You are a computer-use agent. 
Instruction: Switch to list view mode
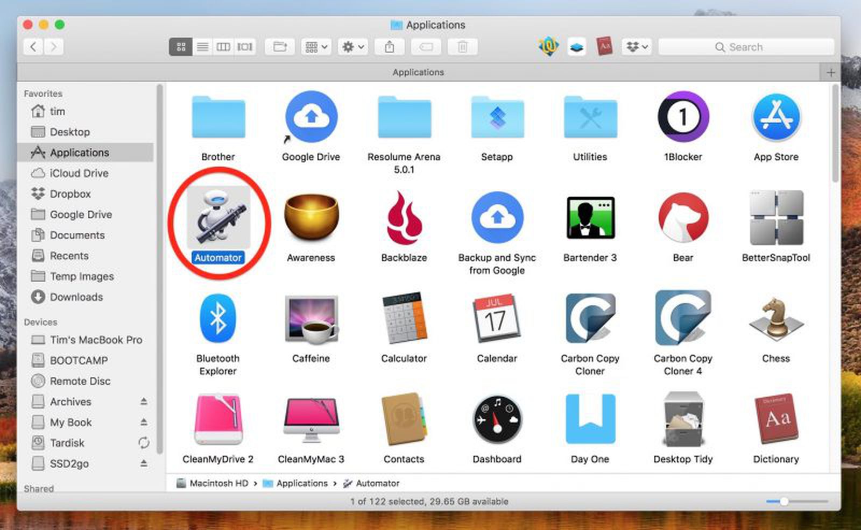click(202, 47)
